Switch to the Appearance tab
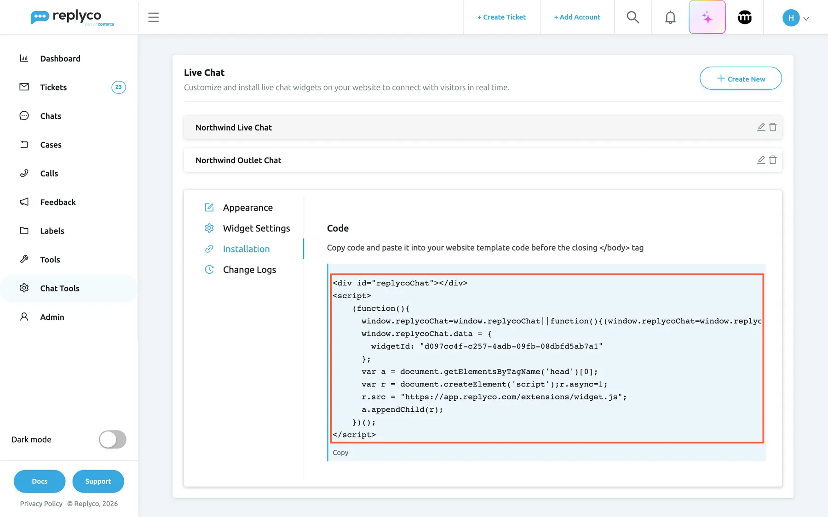Viewport: 828px width, 517px height. click(247, 208)
